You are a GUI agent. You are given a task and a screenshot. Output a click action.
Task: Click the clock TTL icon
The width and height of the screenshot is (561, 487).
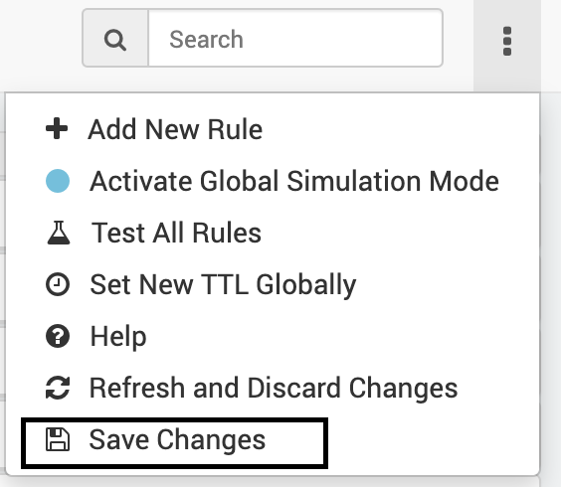pos(58,284)
